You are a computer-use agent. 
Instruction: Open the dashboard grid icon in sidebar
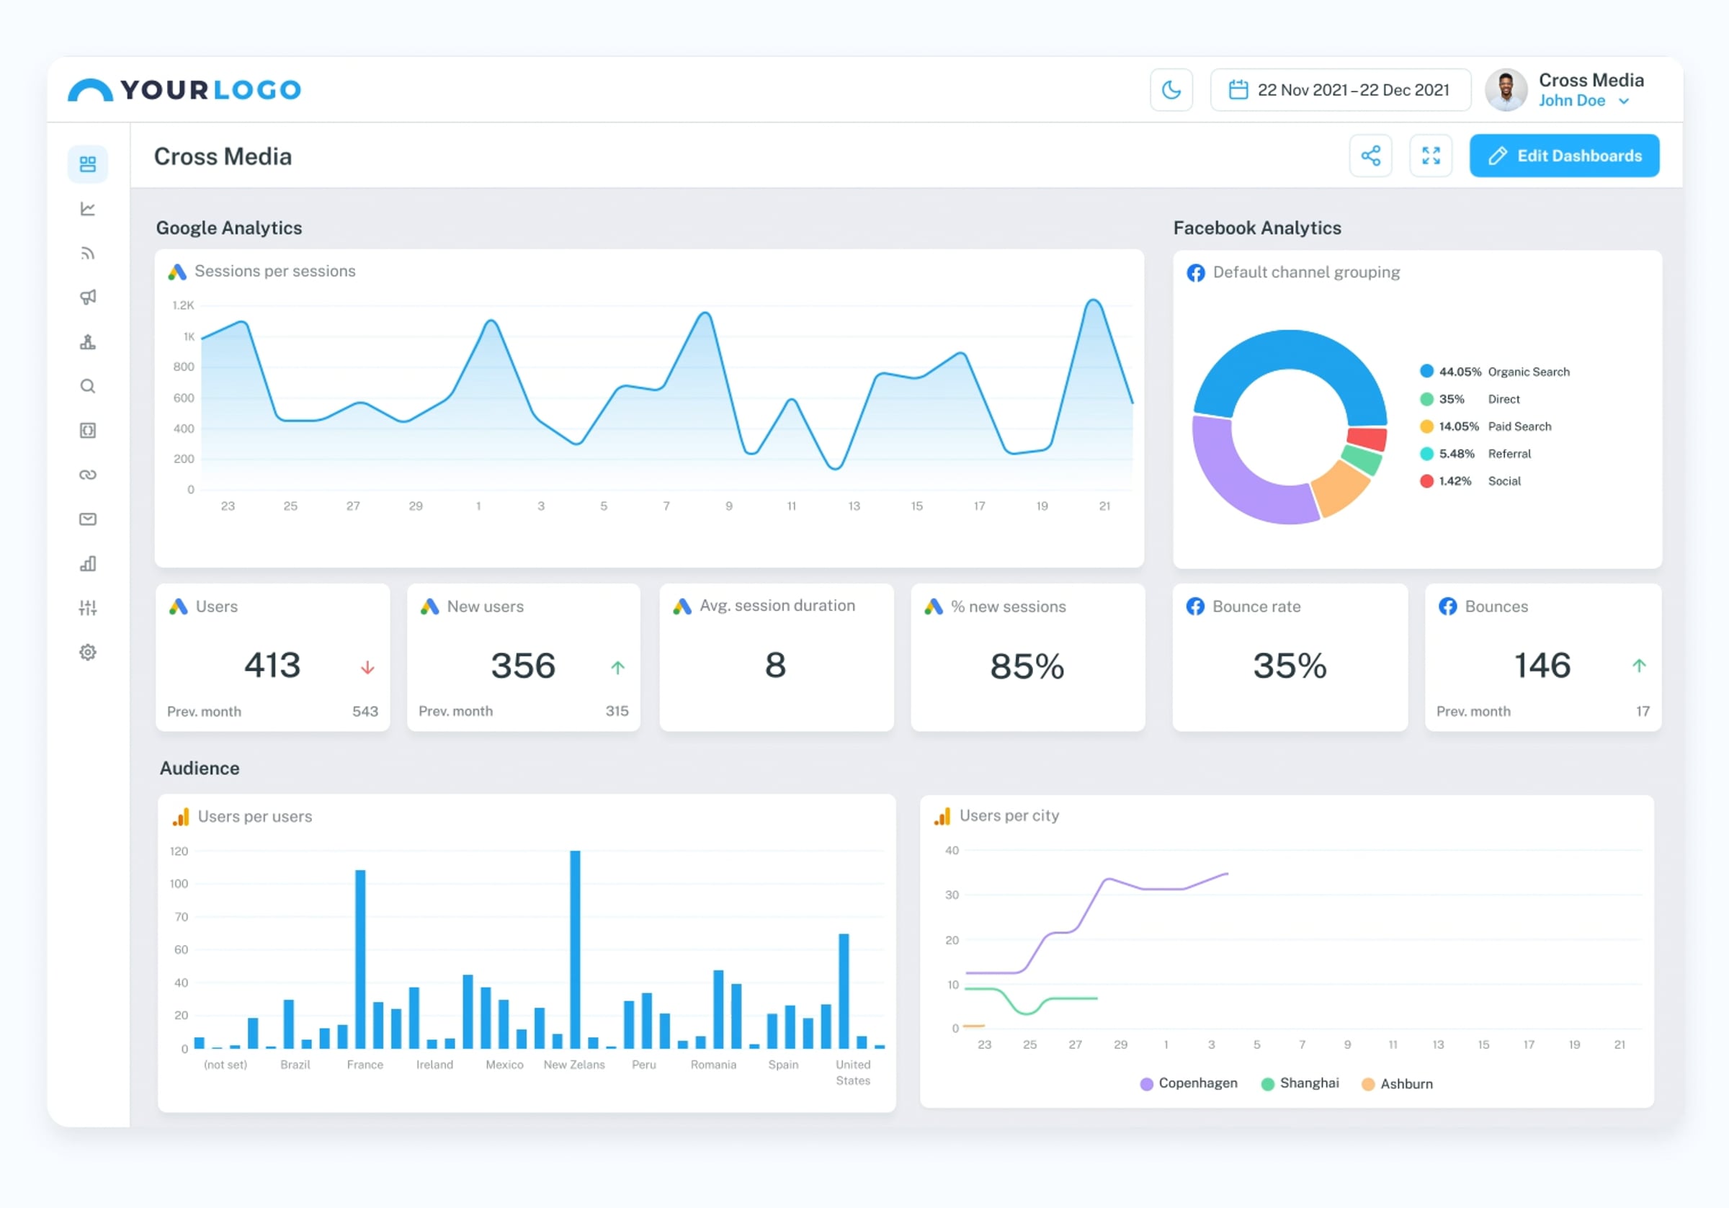(87, 164)
